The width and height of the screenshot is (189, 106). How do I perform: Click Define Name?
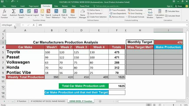(94, 10)
